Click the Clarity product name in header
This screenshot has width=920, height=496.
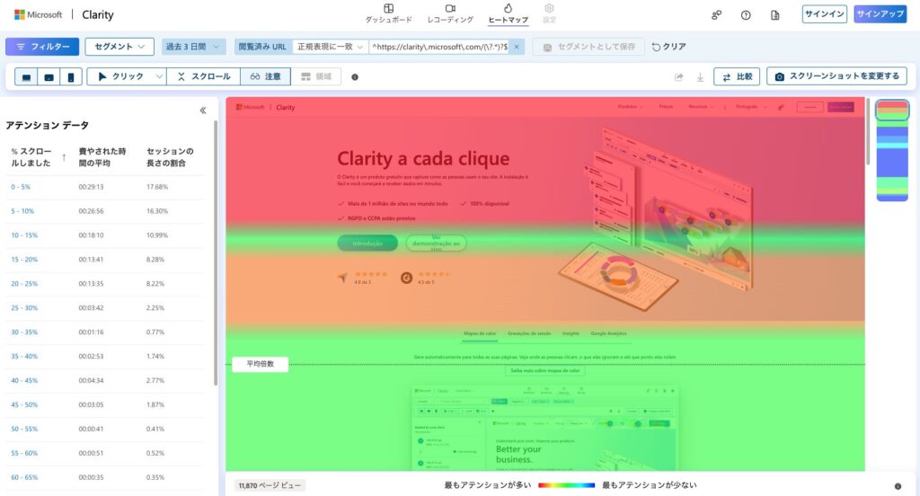click(x=98, y=14)
